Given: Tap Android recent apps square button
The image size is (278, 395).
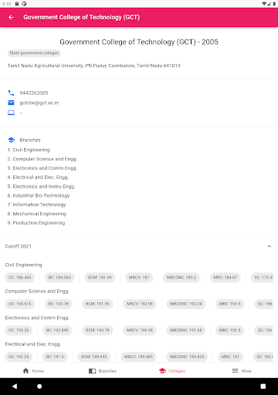Looking at the screenshot, I should click(x=263, y=387).
